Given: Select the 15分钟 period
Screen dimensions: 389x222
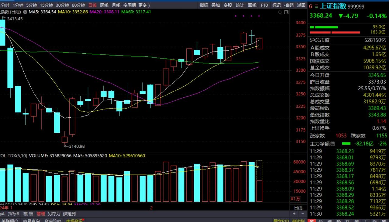Looking at the screenshot, I should tap(46, 5).
